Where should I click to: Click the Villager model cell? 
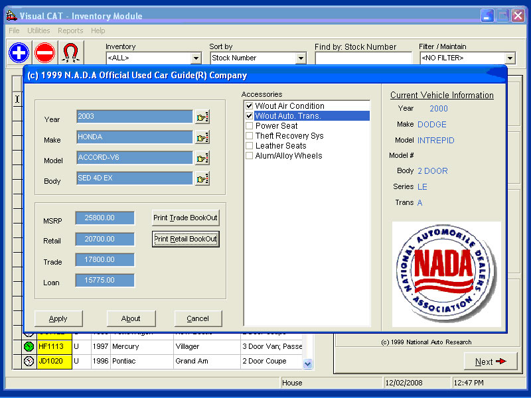pos(206,346)
